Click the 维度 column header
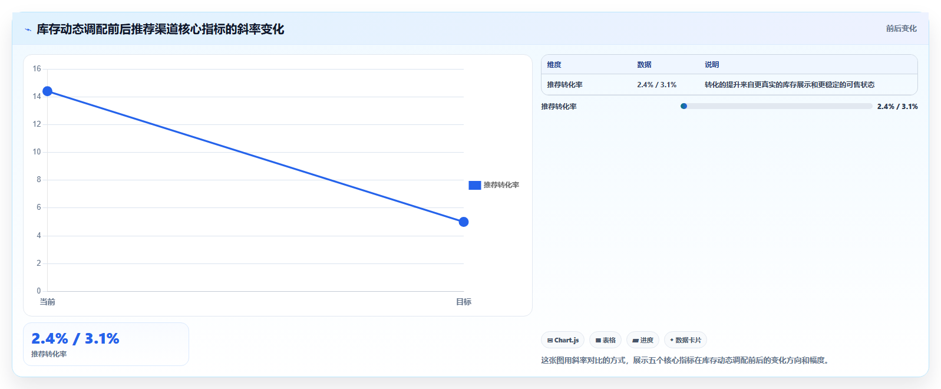 (554, 65)
